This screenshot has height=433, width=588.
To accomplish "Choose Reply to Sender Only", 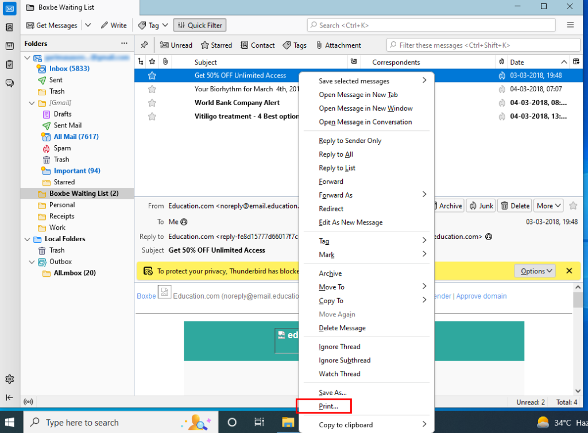I will (366, 141).
